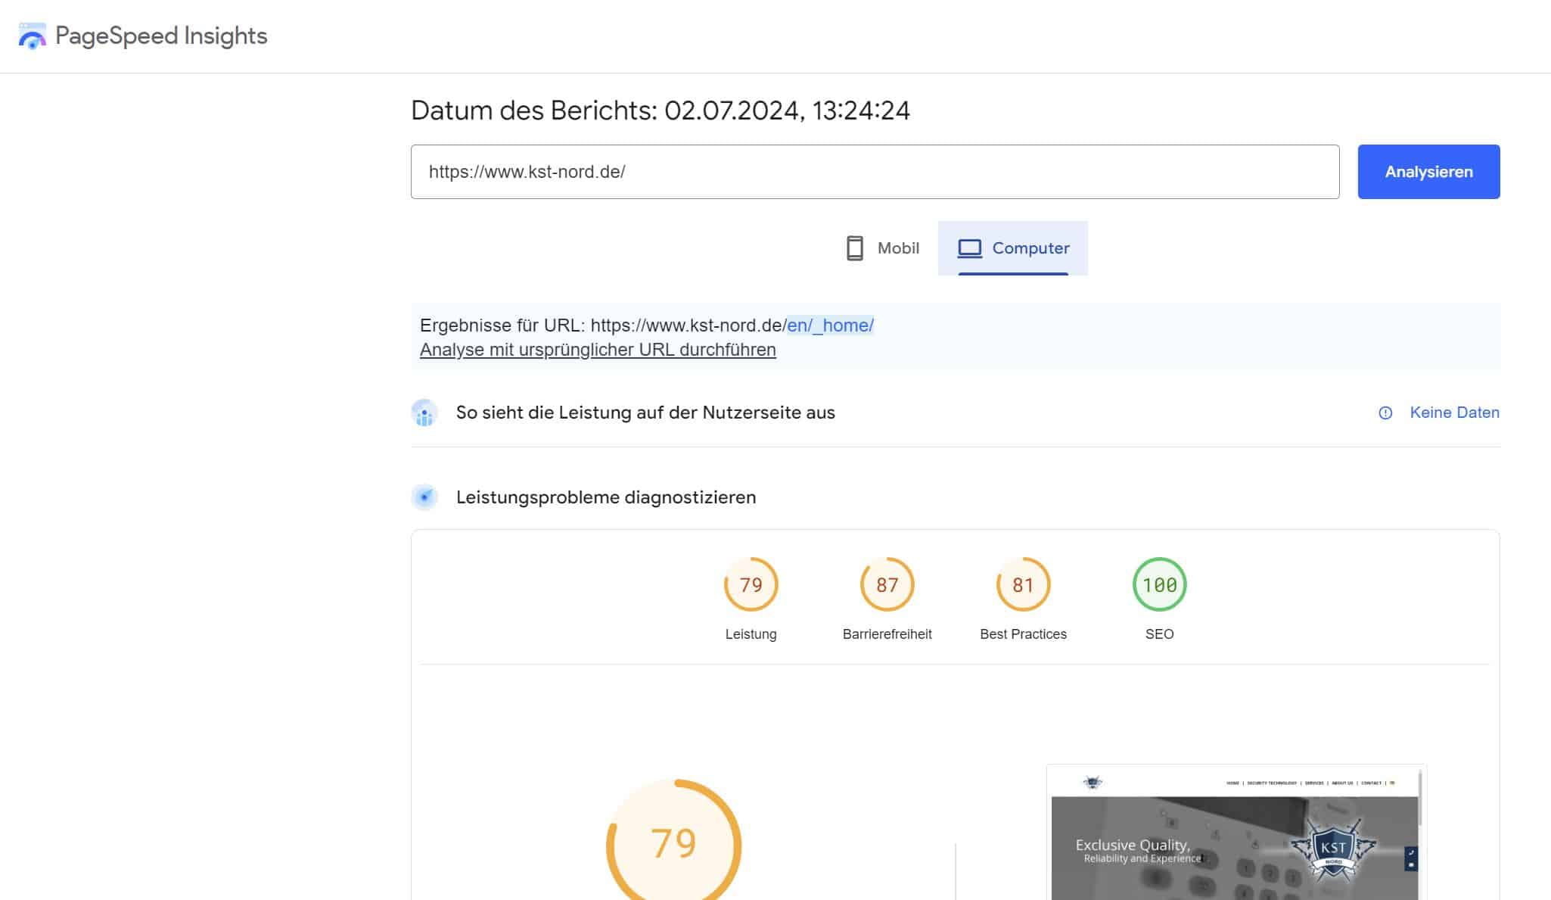Open link 'Analyse mit ursprünglicher URL durchführen'

(x=598, y=350)
